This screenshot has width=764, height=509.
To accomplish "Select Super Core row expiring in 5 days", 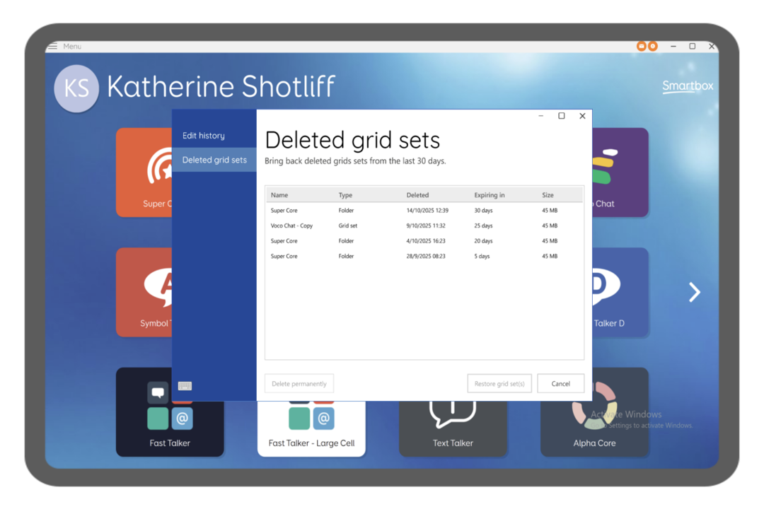I will pos(424,256).
